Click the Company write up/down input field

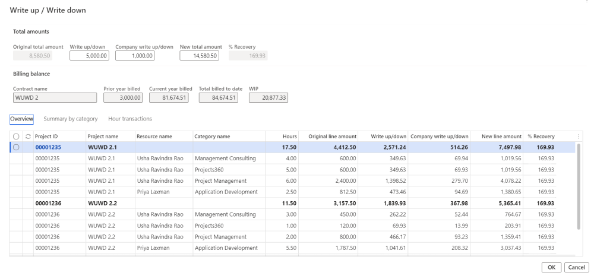click(135, 56)
